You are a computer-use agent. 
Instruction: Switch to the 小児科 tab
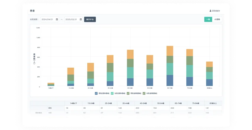click(217, 19)
